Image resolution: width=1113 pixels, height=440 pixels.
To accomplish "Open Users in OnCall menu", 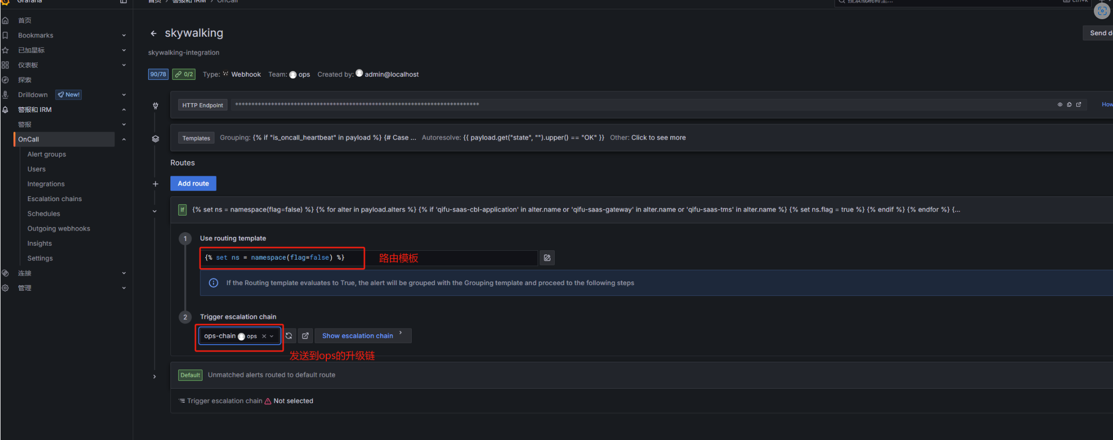I will [36, 169].
